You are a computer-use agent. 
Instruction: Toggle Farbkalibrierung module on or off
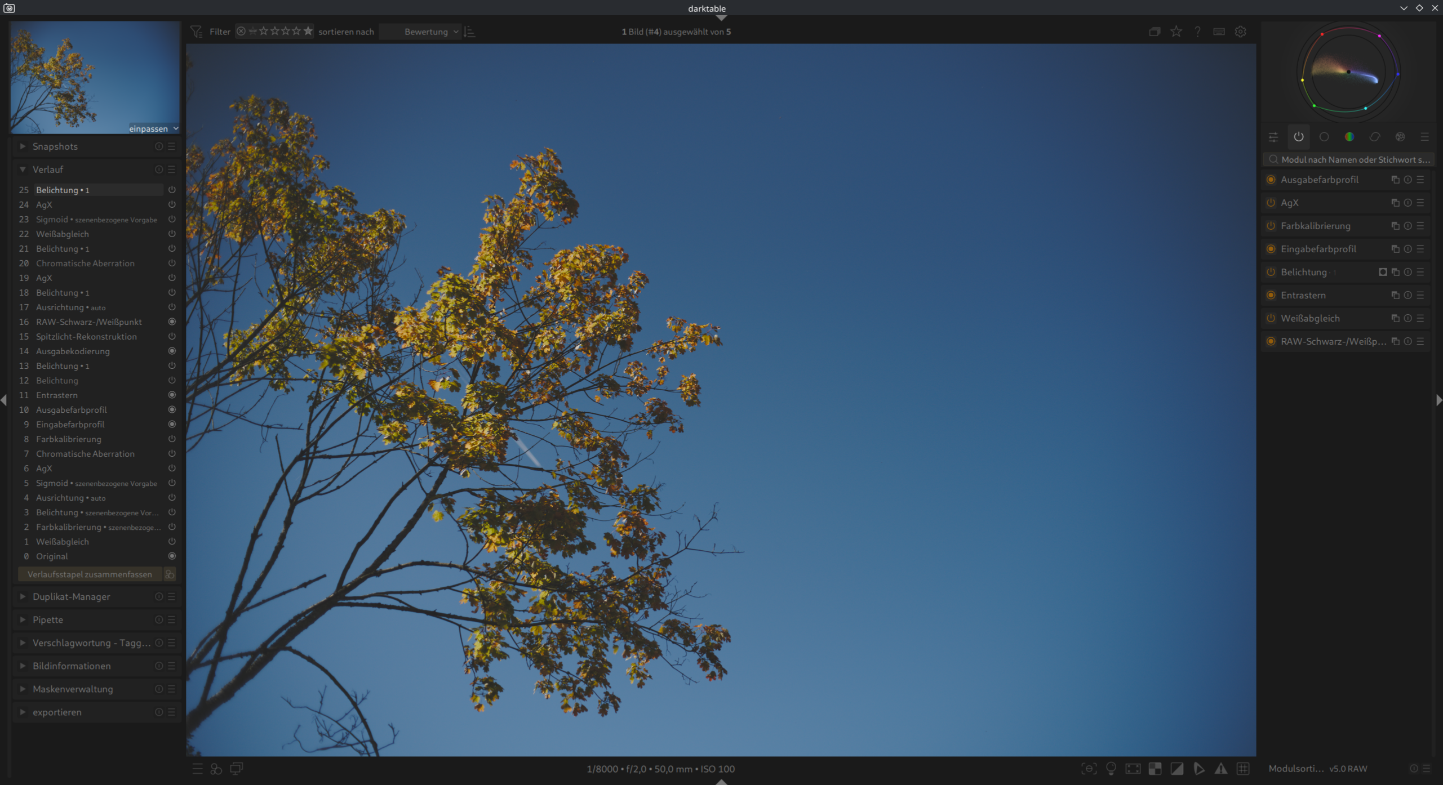point(1271,226)
